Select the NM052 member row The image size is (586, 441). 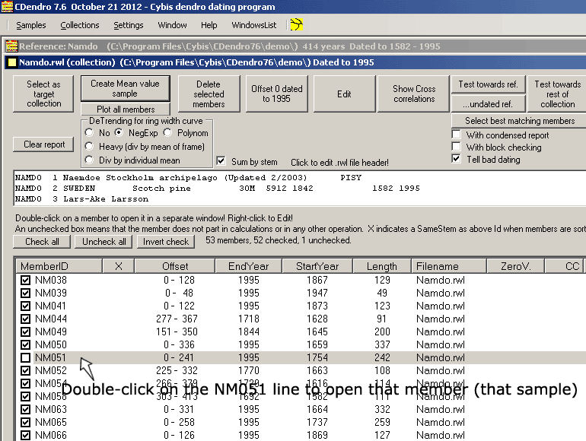(x=301, y=370)
